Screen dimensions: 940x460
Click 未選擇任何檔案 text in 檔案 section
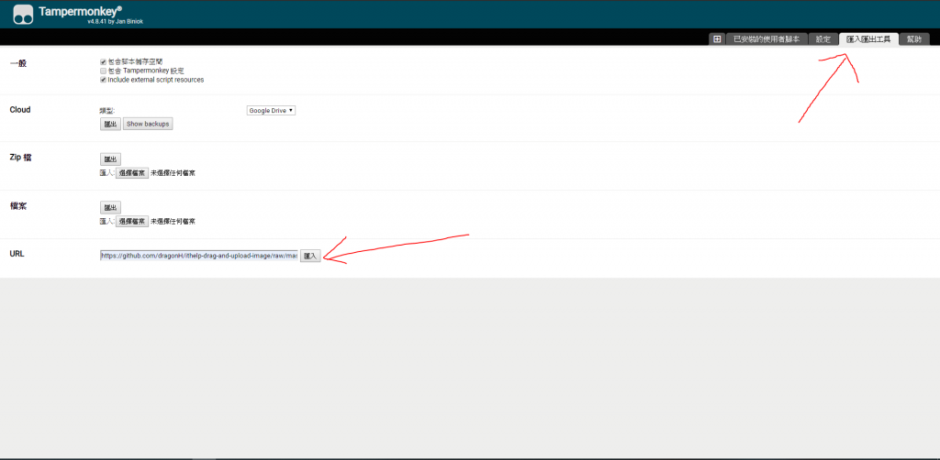click(173, 222)
